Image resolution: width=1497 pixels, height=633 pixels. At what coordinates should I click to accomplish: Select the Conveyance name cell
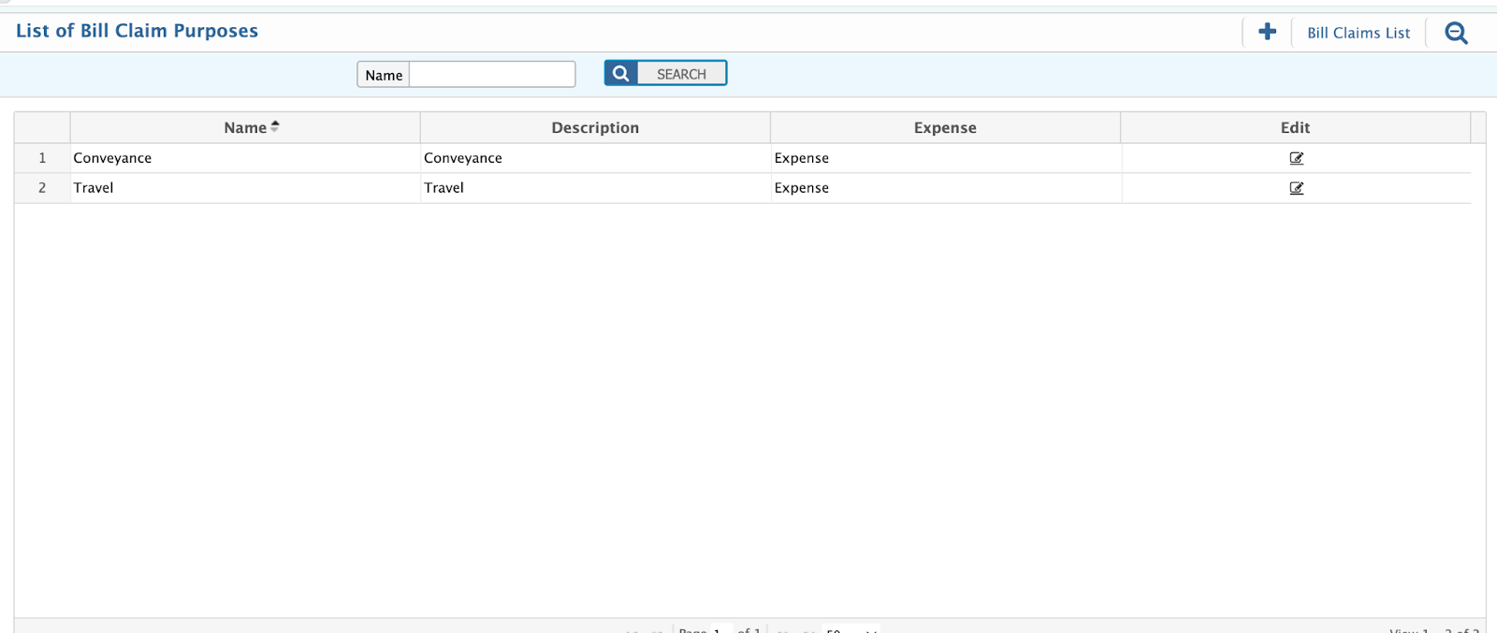(112, 158)
